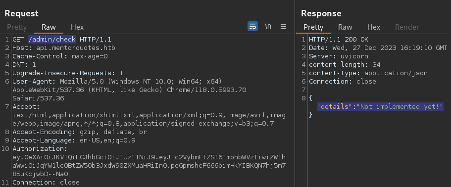Toggle the word wrap icon in Request panel

[x=252, y=27]
